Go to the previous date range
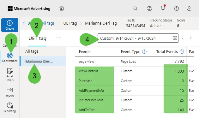 pyautogui.click(x=183, y=38)
